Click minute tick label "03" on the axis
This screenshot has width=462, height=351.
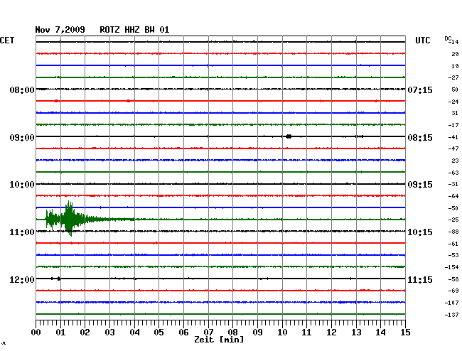109,332
